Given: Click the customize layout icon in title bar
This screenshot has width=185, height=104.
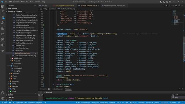Looking at the screenshot, I should (x=170, y=2).
